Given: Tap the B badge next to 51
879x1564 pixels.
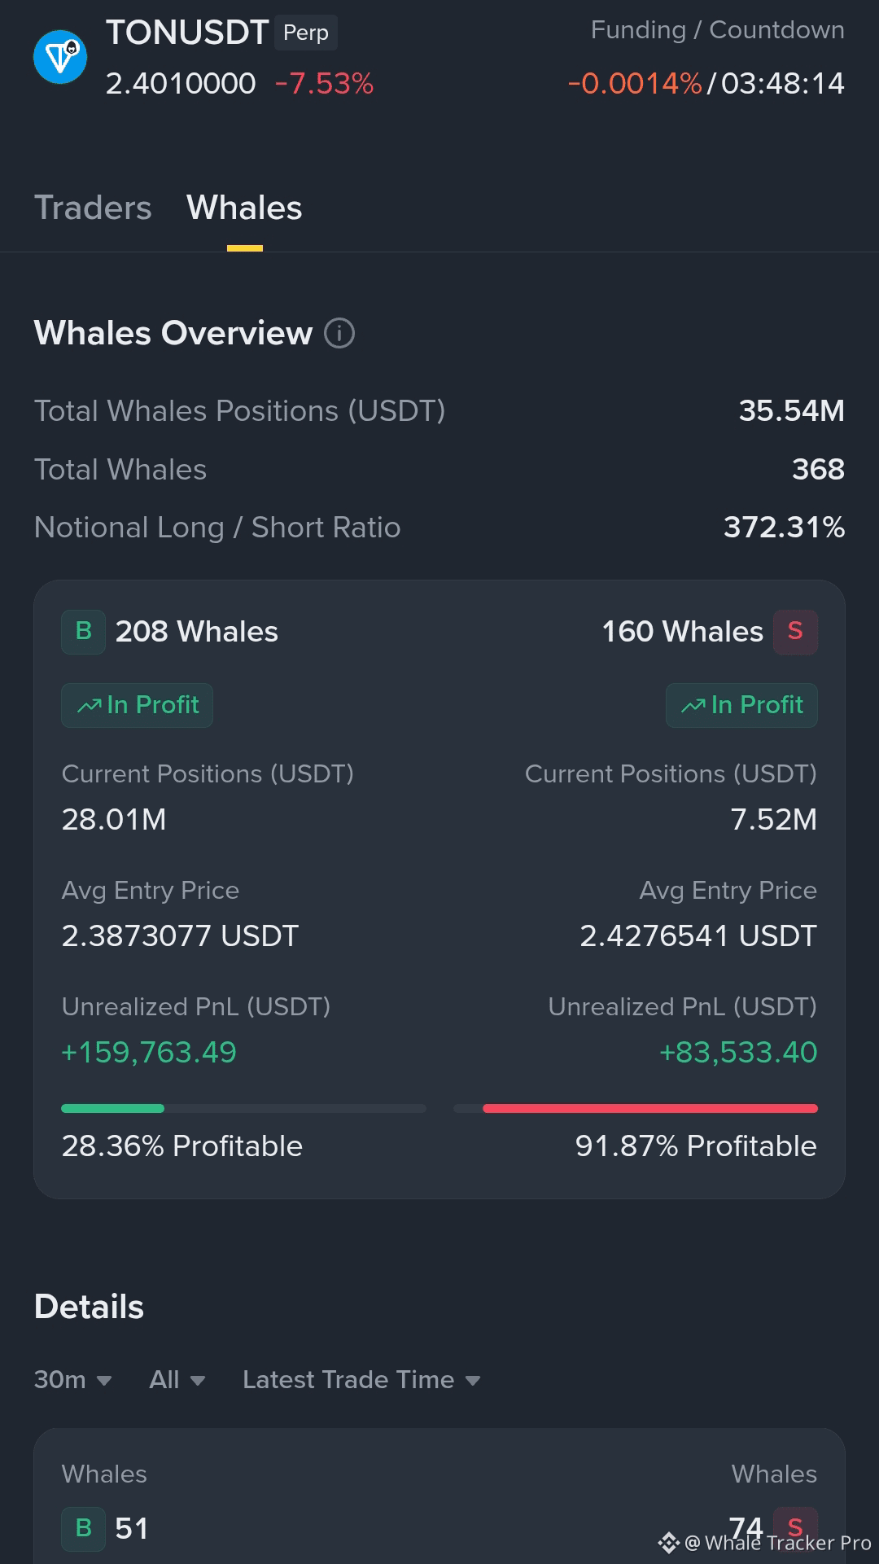Looking at the screenshot, I should [83, 1528].
